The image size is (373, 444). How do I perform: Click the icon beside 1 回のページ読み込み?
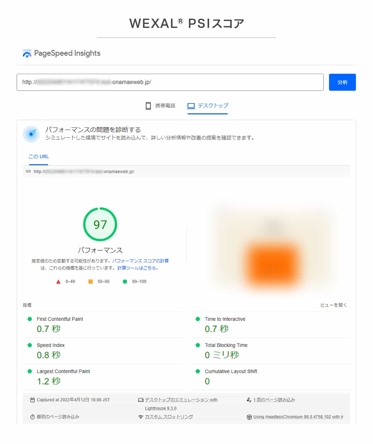point(249,400)
